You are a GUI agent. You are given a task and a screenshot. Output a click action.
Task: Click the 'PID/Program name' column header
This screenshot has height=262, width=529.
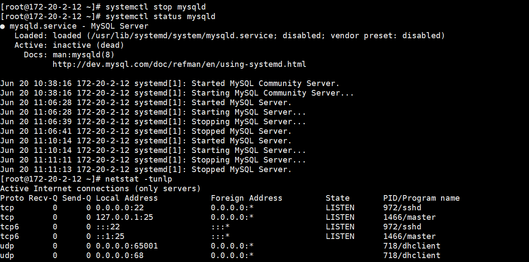click(421, 198)
